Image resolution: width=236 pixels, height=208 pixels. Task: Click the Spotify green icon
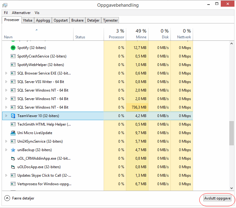tap(13, 48)
